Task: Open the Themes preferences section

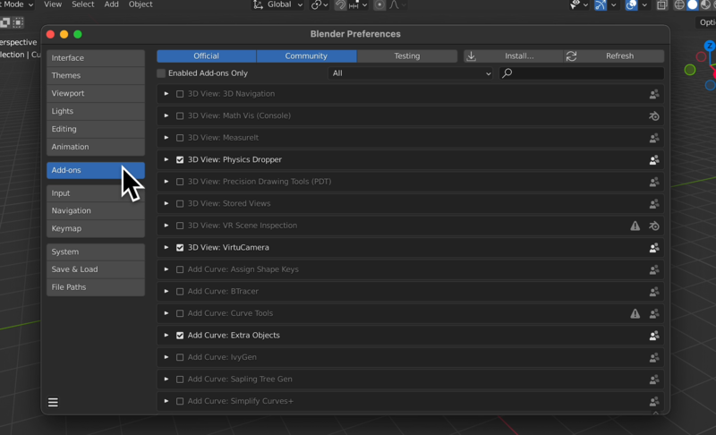Action: [x=96, y=75]
